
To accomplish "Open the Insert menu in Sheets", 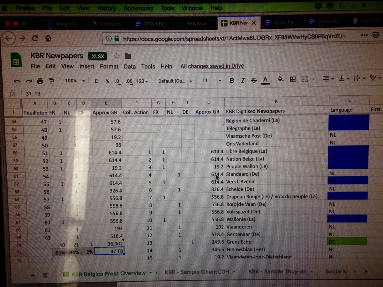I will pos(87,66).
